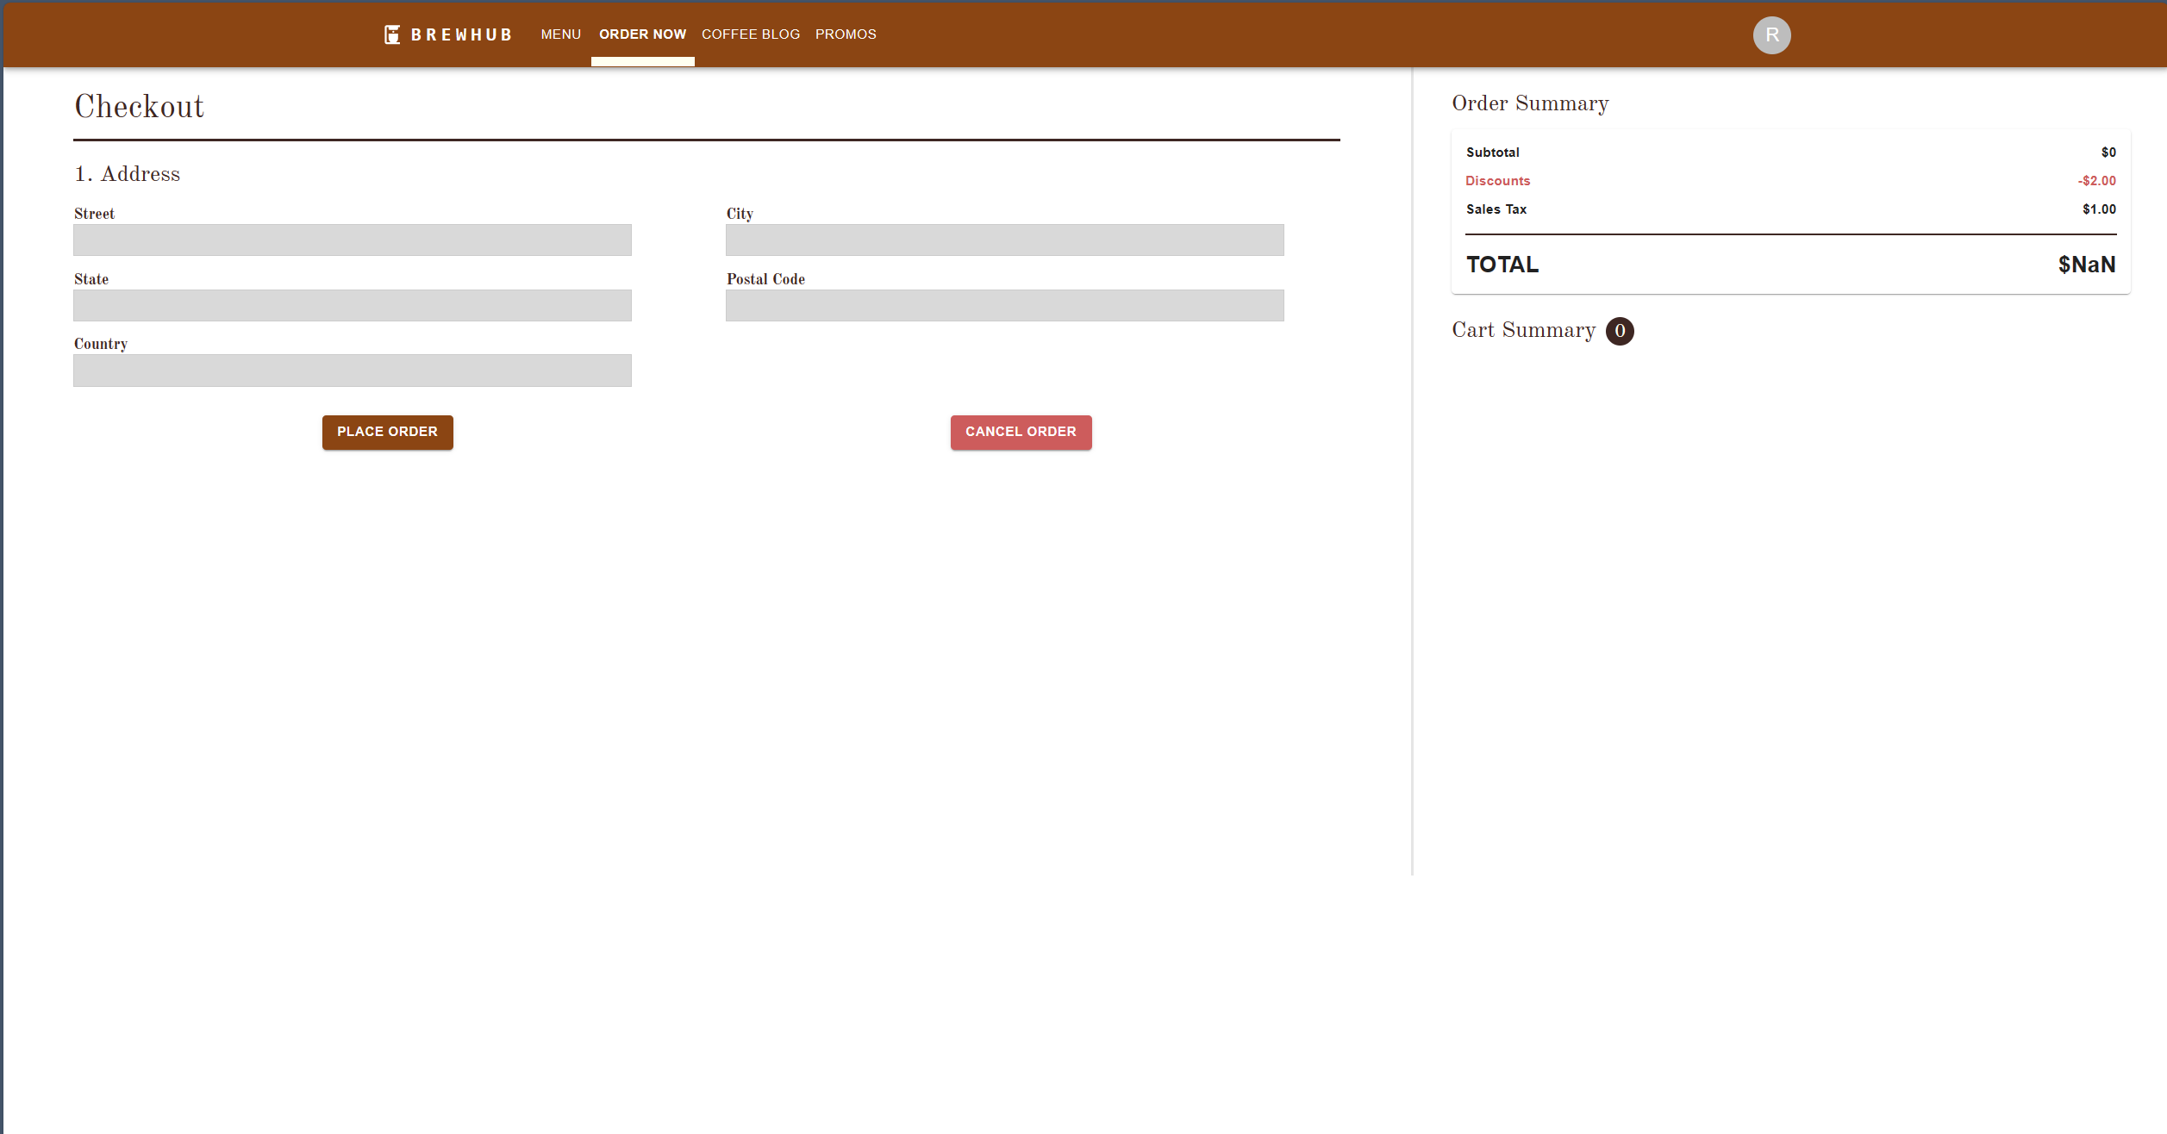Focus the Country input field
2167x1134 pixels.
(352, 371)
